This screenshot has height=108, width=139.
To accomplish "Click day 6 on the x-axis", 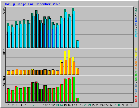I will pos(29,105).
